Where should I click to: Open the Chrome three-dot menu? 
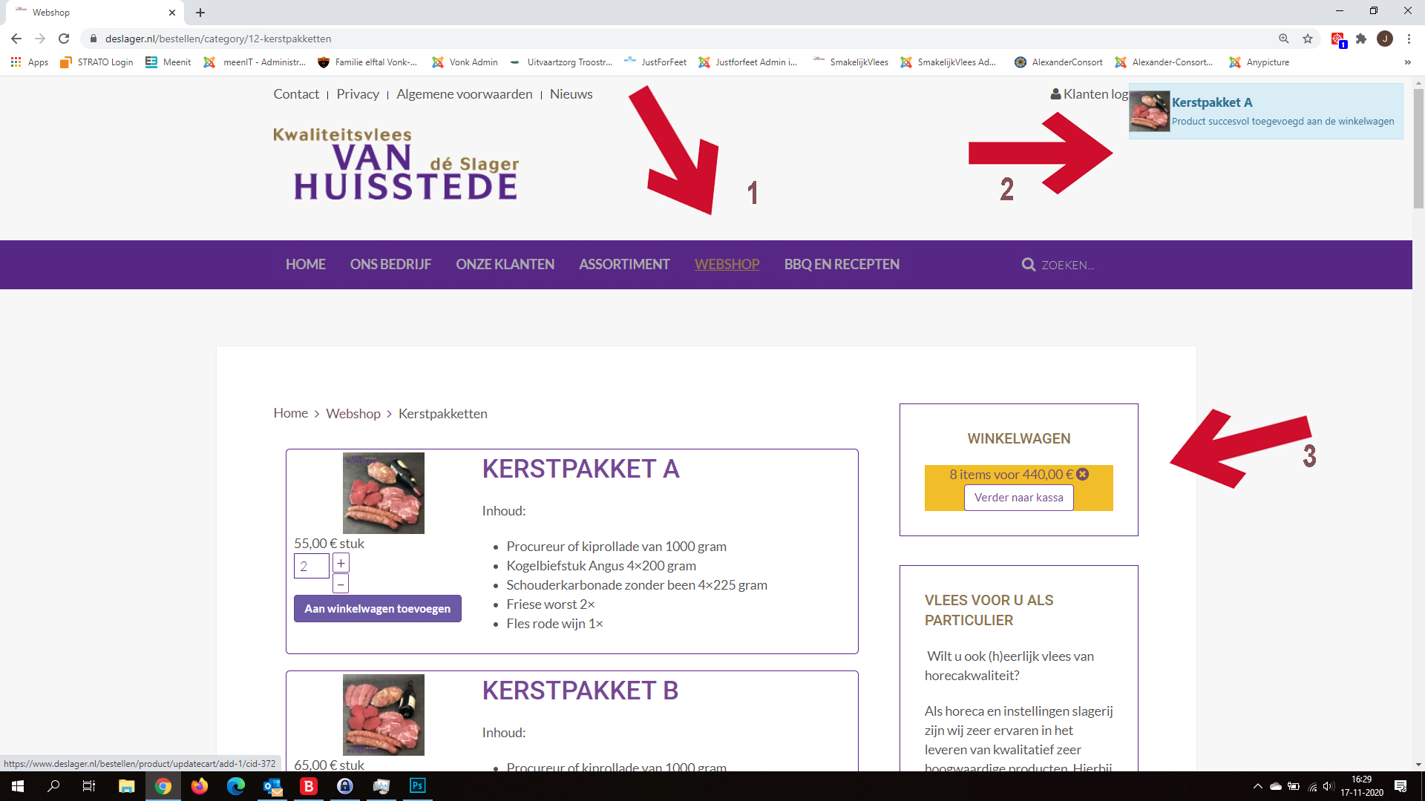[x=1409, y=39]
